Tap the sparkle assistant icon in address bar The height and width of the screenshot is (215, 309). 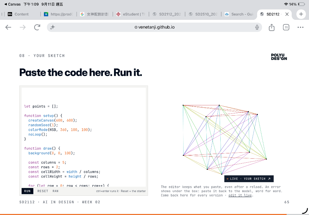[x=53, y=27]
